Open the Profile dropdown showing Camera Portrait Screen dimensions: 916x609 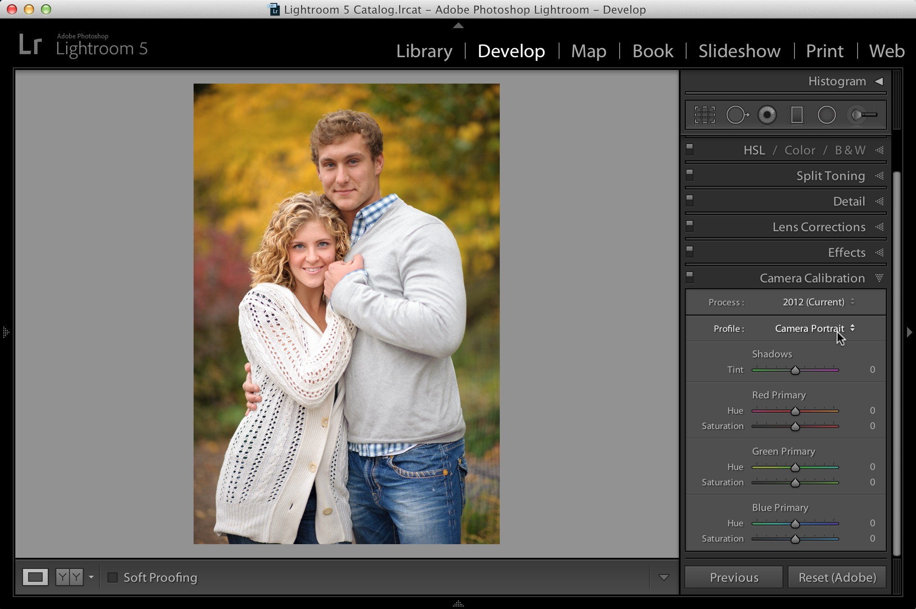[x=815, y=328]
